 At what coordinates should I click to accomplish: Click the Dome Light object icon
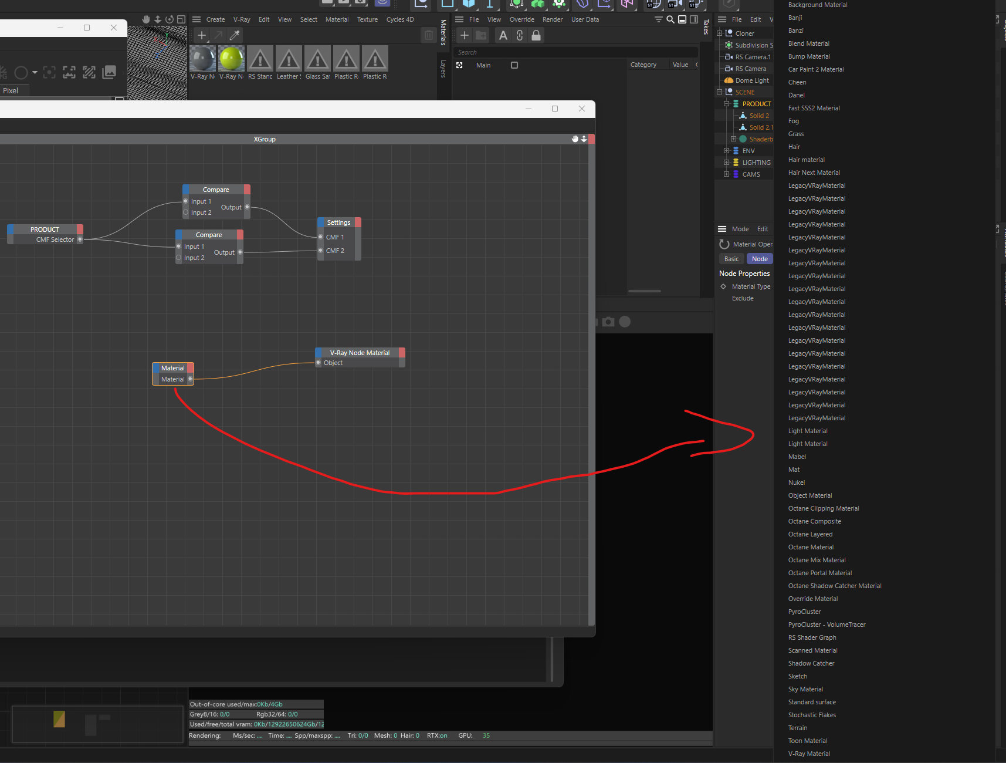(x=729, y=80)
